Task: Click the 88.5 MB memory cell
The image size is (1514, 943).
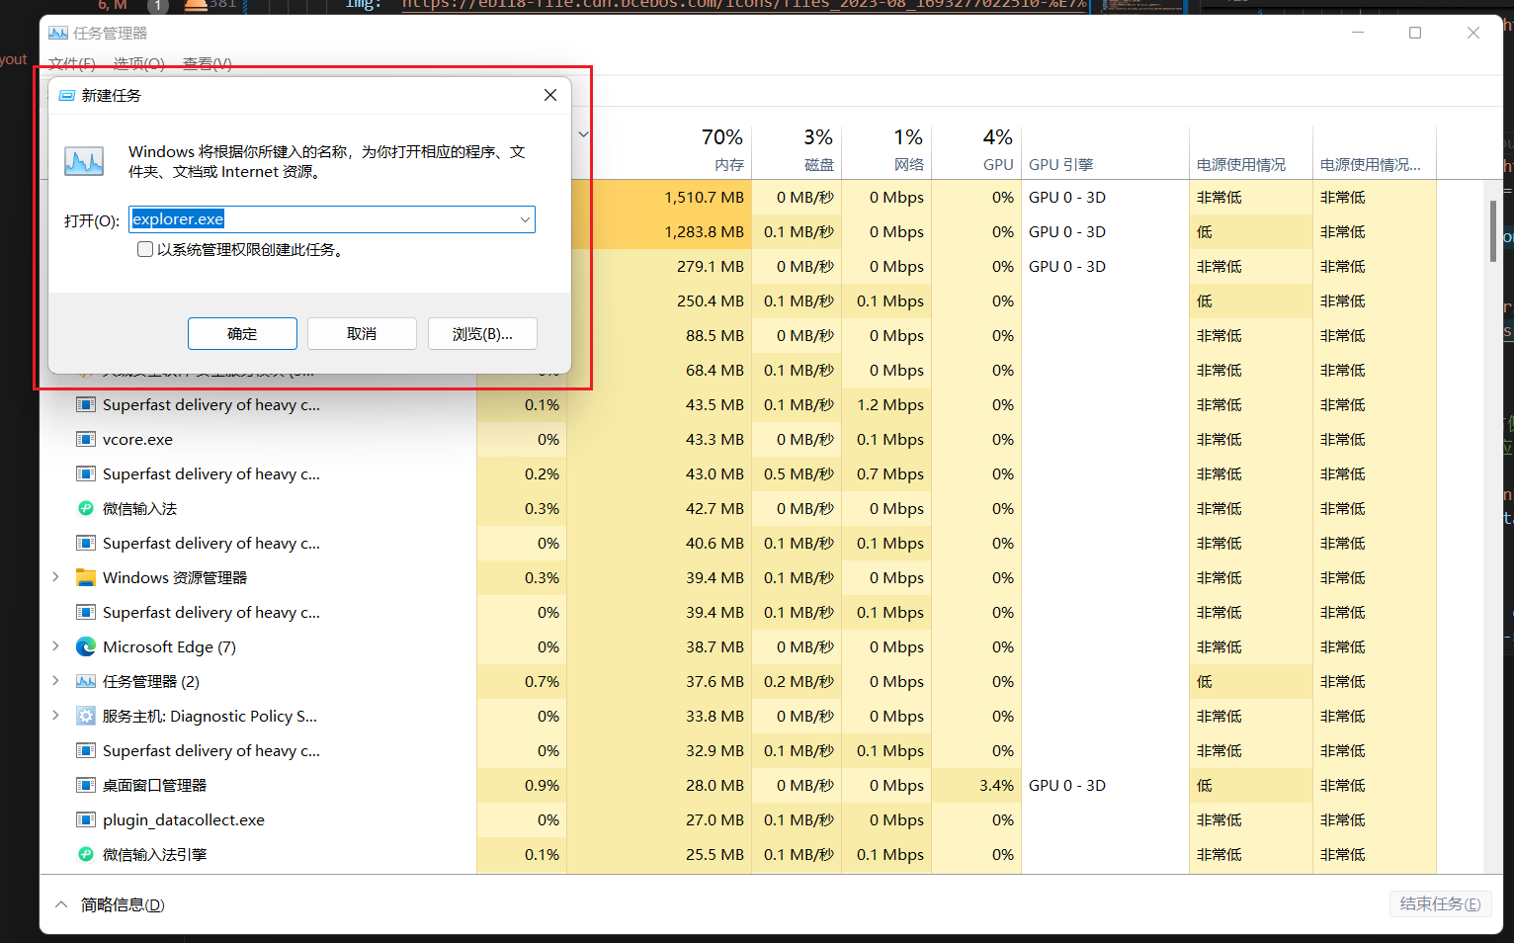Action: coord(660,335)
